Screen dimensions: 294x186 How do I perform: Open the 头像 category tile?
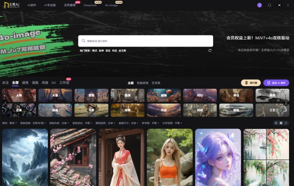click(x=55, y=95)
